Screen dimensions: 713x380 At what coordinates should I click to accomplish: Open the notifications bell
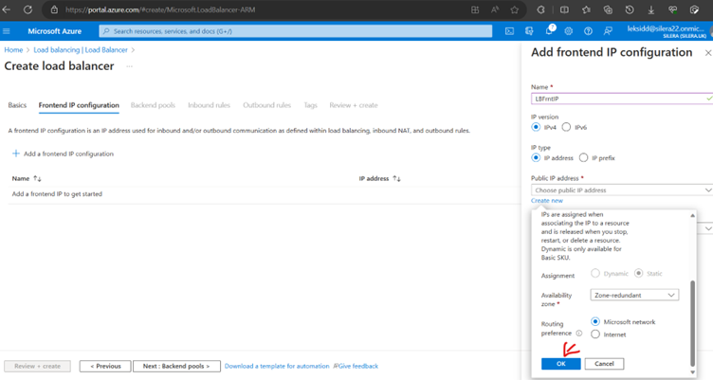pyautogui.click(x=550, y=31)
